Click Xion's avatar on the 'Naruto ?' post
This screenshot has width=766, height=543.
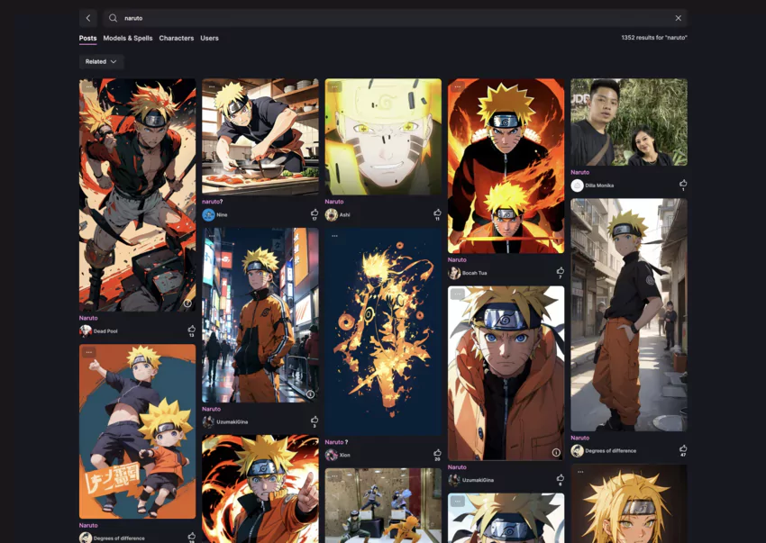pos(331,455)
